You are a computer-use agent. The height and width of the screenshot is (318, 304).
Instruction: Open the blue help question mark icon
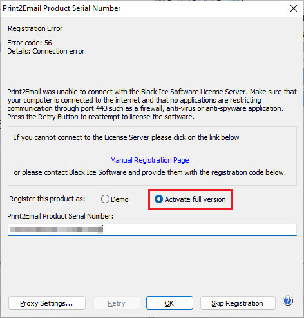pyautogui.click(x=288, y=301)
